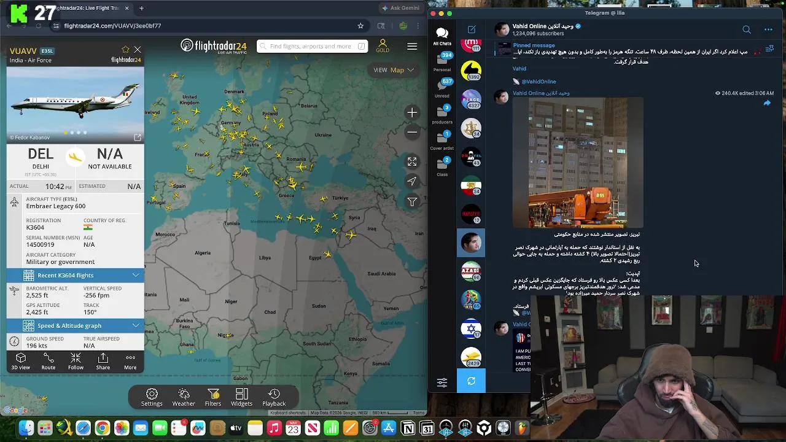This screenshot has height=442, width=786.
Task: Share the flight via Share icon
Action: pyautogui.click(x=103, y=362)
